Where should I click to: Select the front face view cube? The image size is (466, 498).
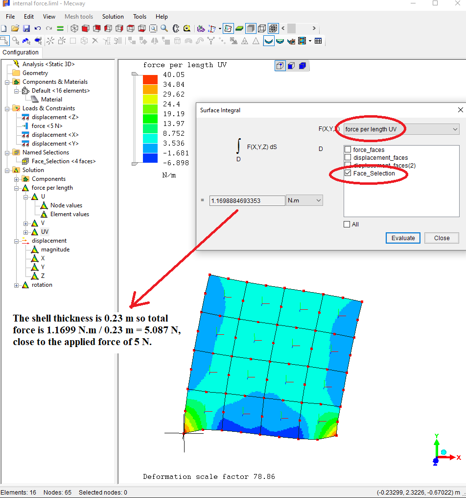(x=85, y=28)
